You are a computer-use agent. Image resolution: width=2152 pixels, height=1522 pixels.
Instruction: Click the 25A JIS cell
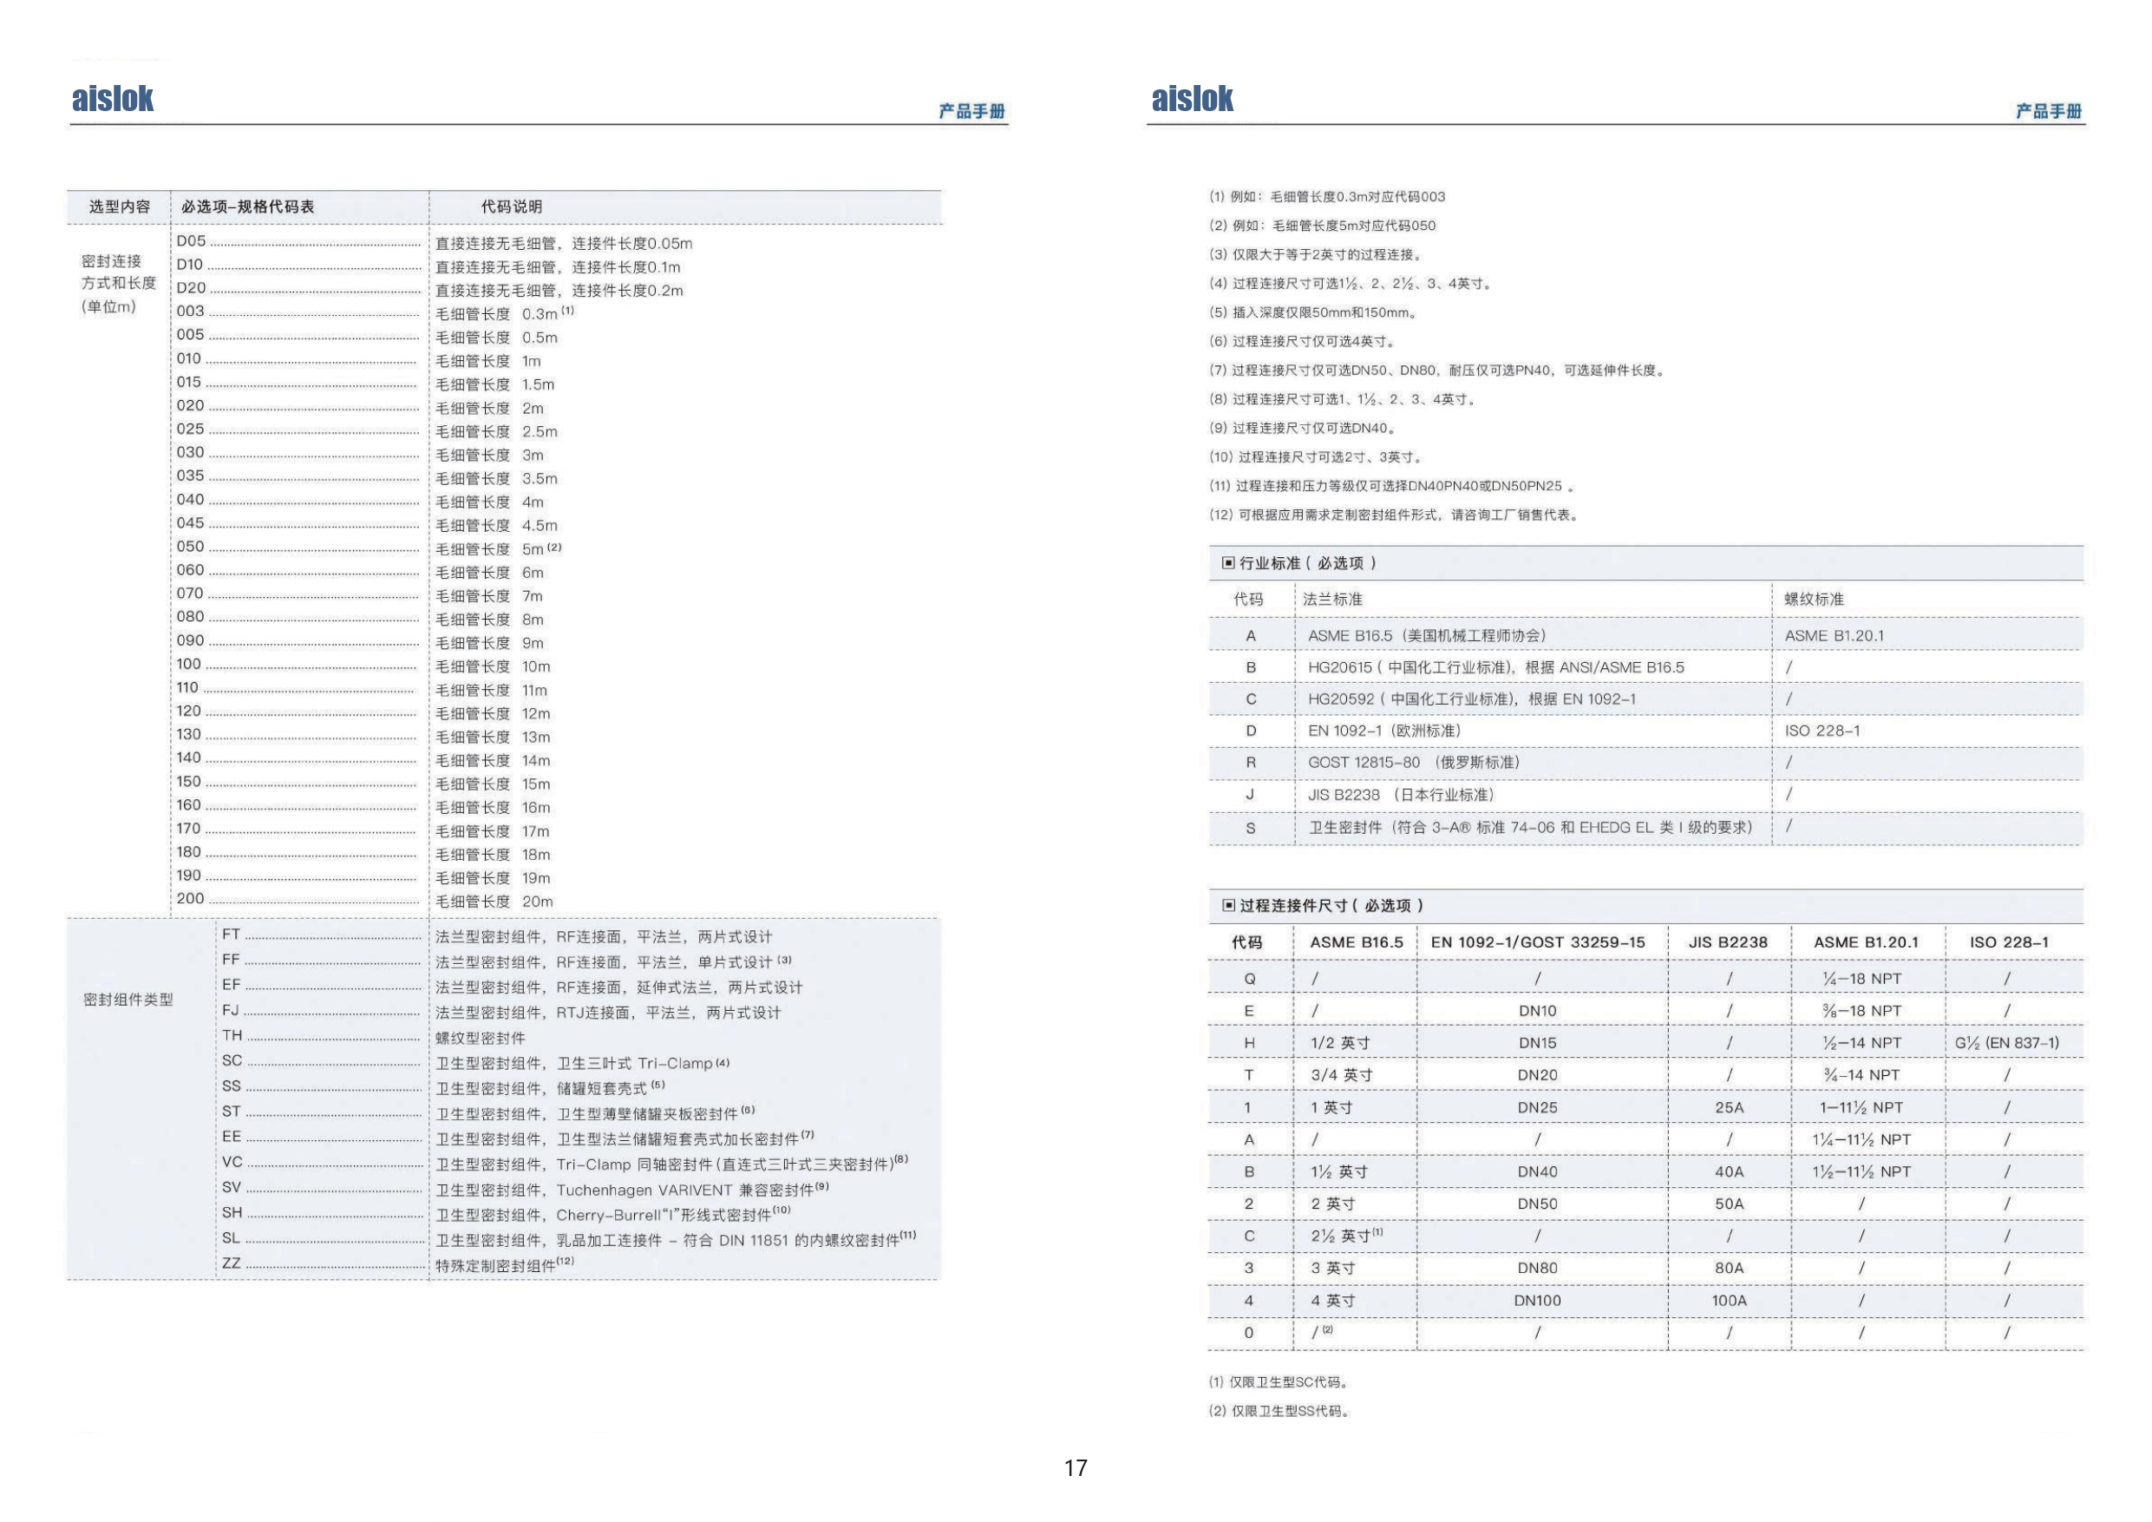pyautogui.click(x=1730, y=1107)
